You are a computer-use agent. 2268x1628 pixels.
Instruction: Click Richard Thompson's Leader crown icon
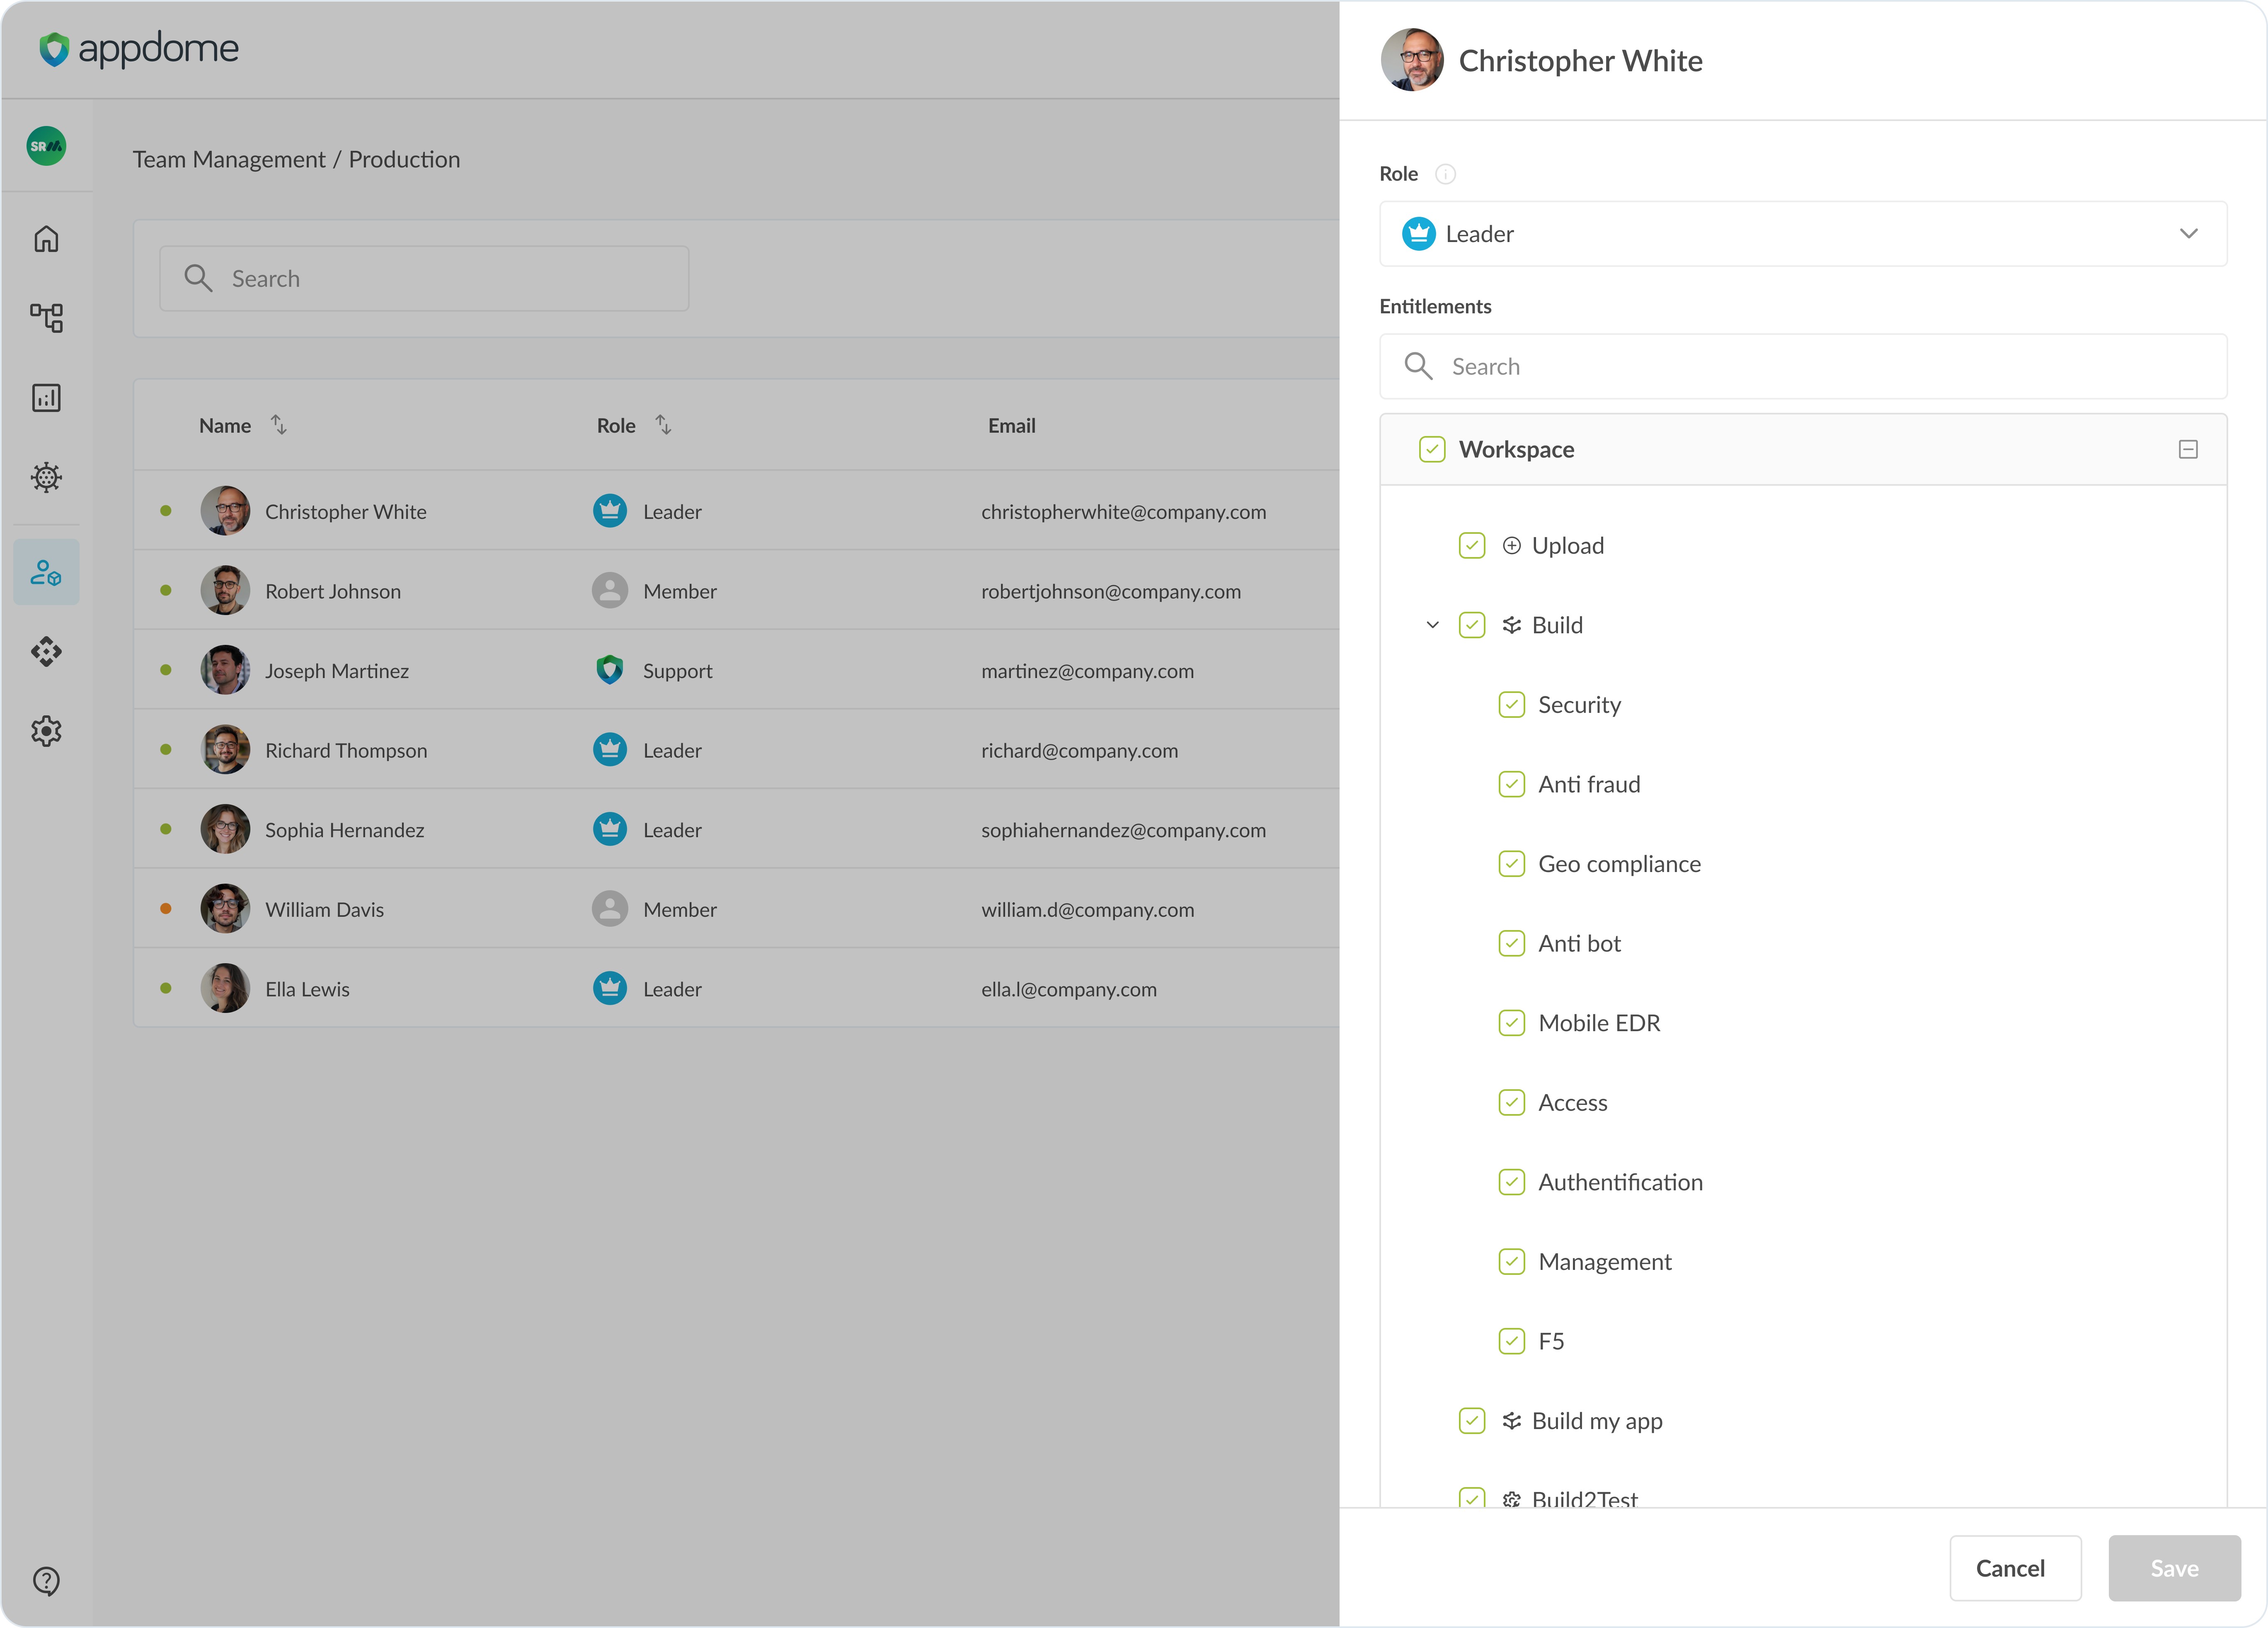(x=610, y=750)
